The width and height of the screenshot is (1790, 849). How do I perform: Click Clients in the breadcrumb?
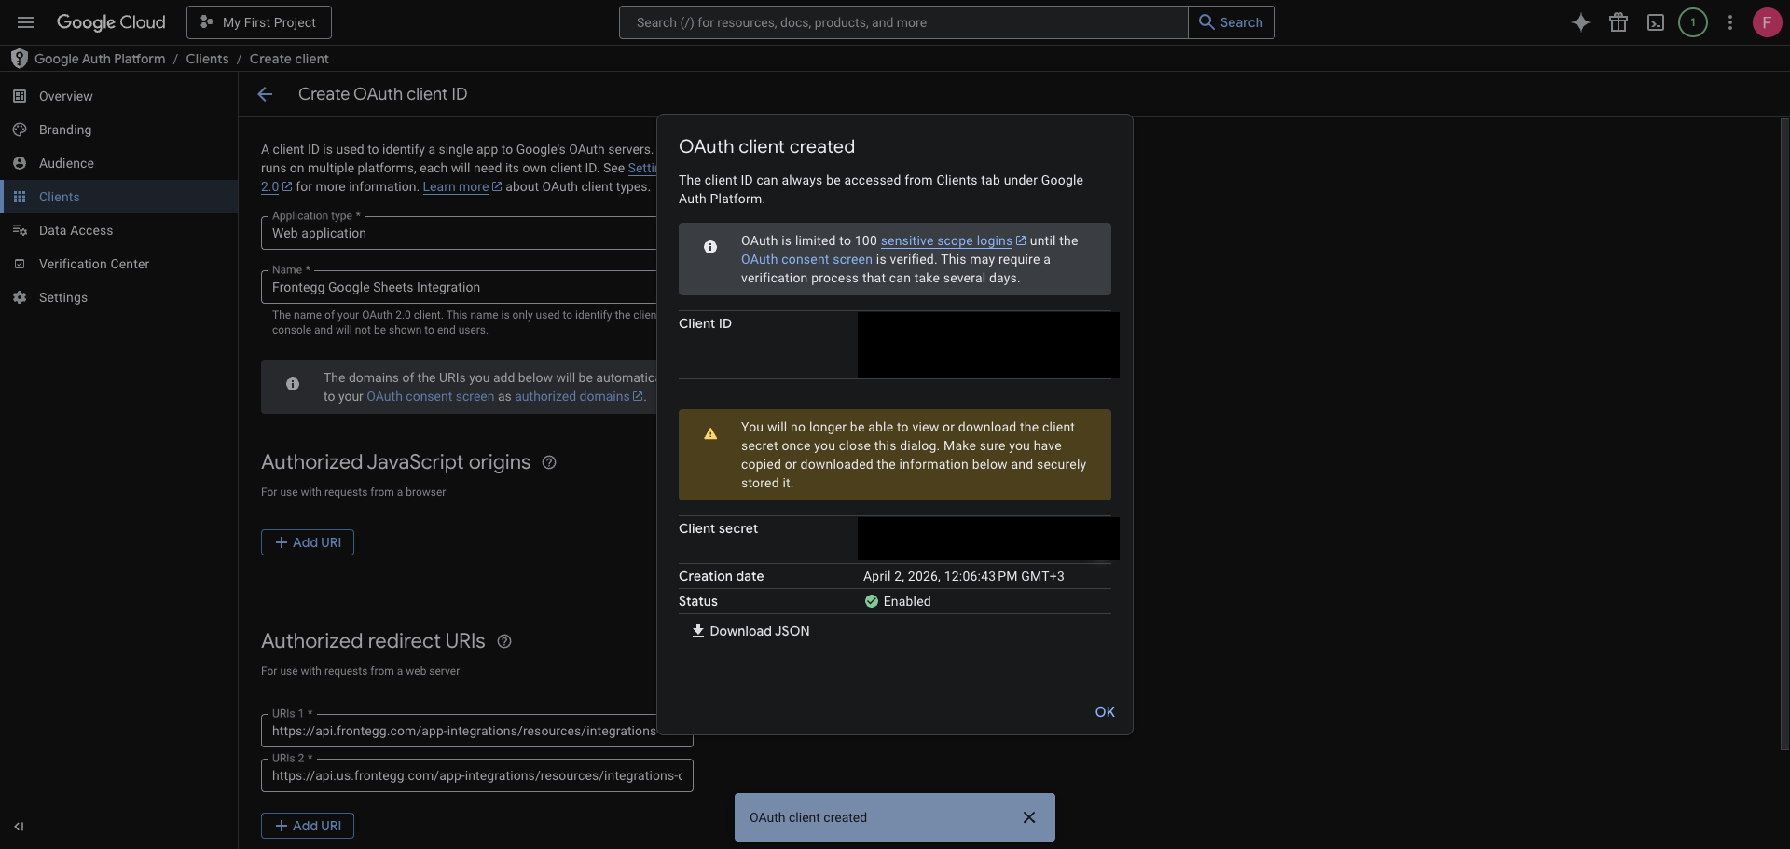pos(207,59)
